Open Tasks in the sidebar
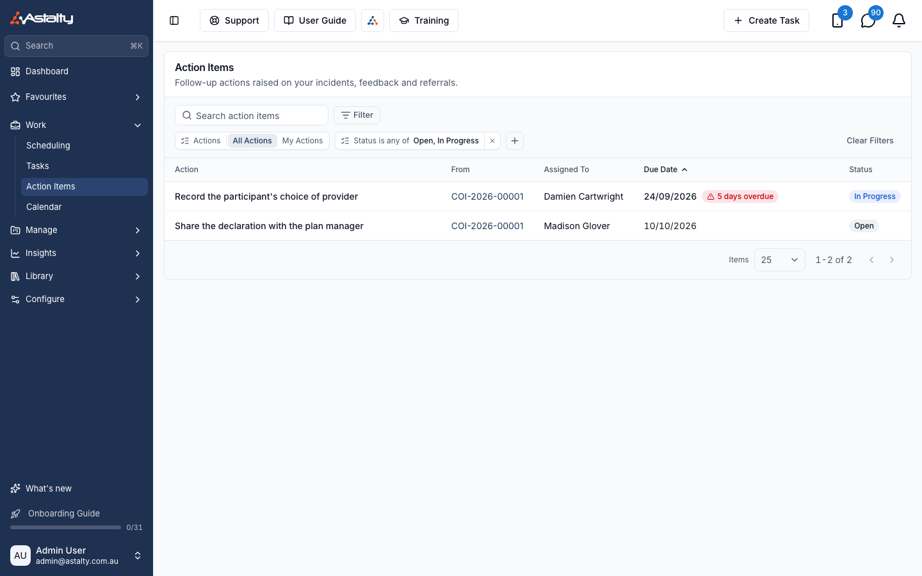This screenshot has width=922, height=576. tap(85, 166)
